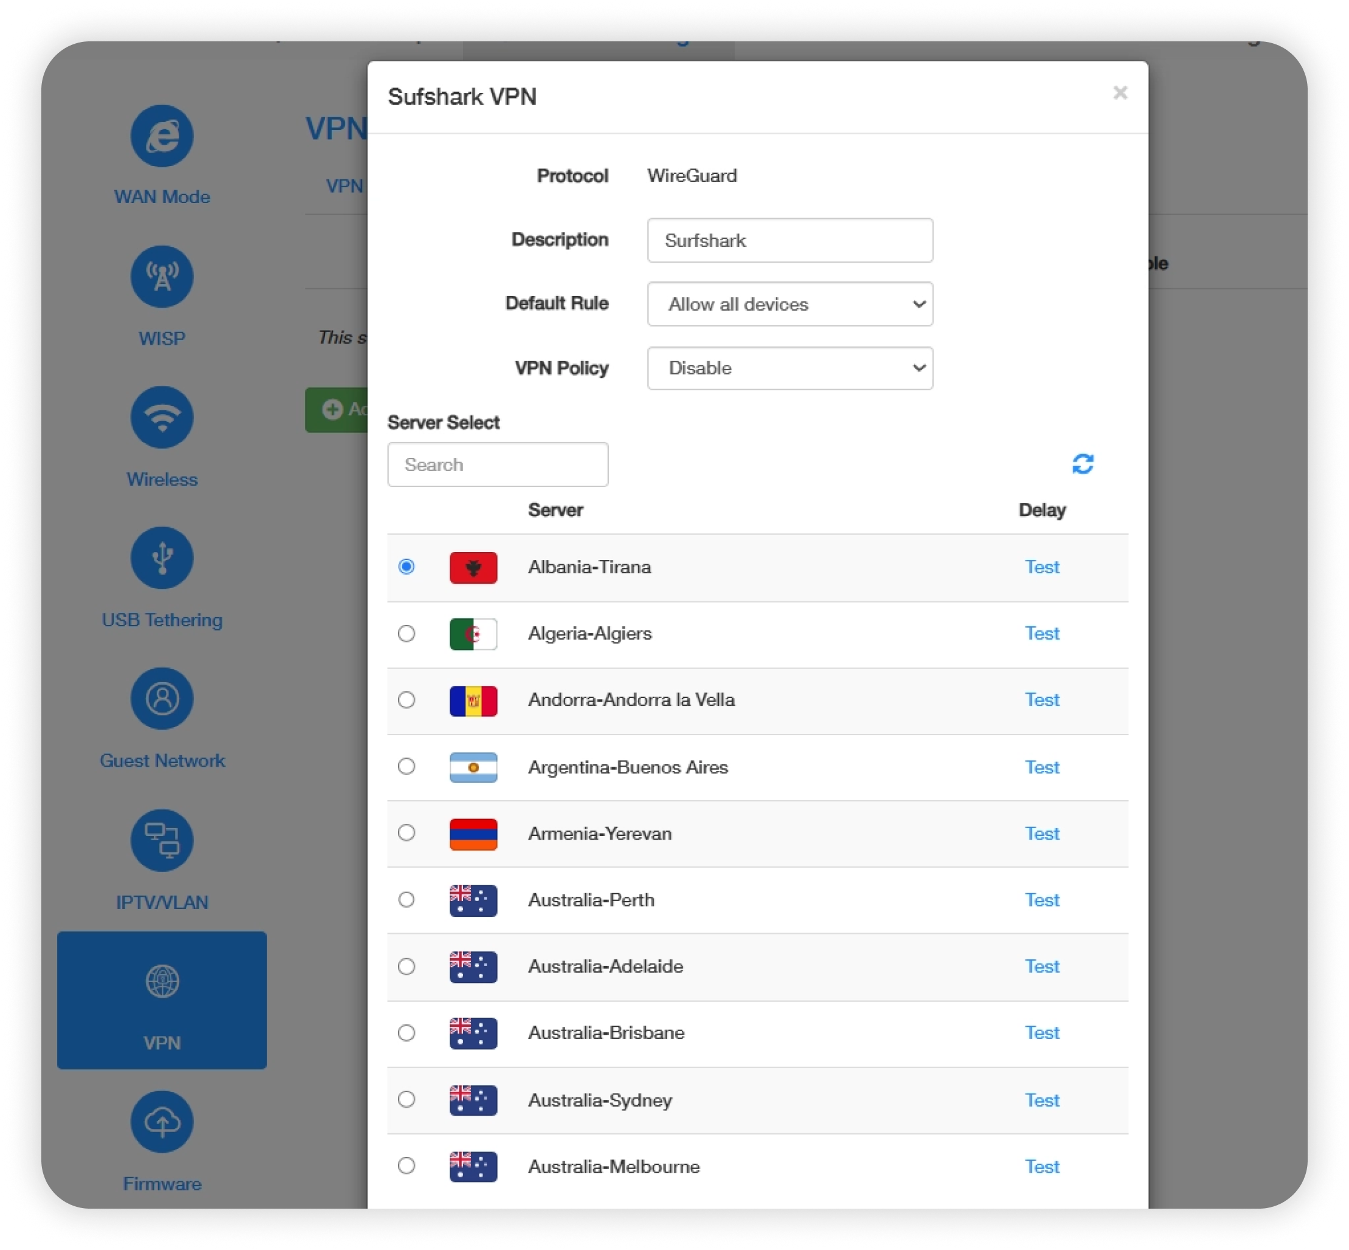
Task: Test delay for Albania-Tirana
Action: coord(1042,567)
